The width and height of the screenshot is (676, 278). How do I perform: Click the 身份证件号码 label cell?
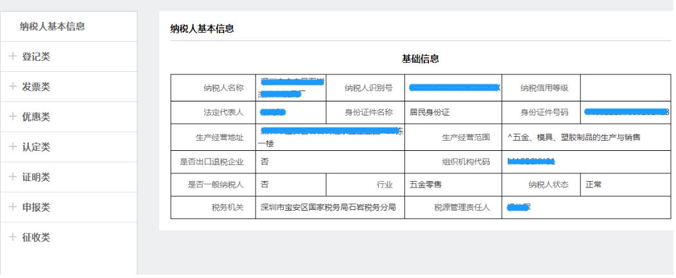click(x=540, y=112)
